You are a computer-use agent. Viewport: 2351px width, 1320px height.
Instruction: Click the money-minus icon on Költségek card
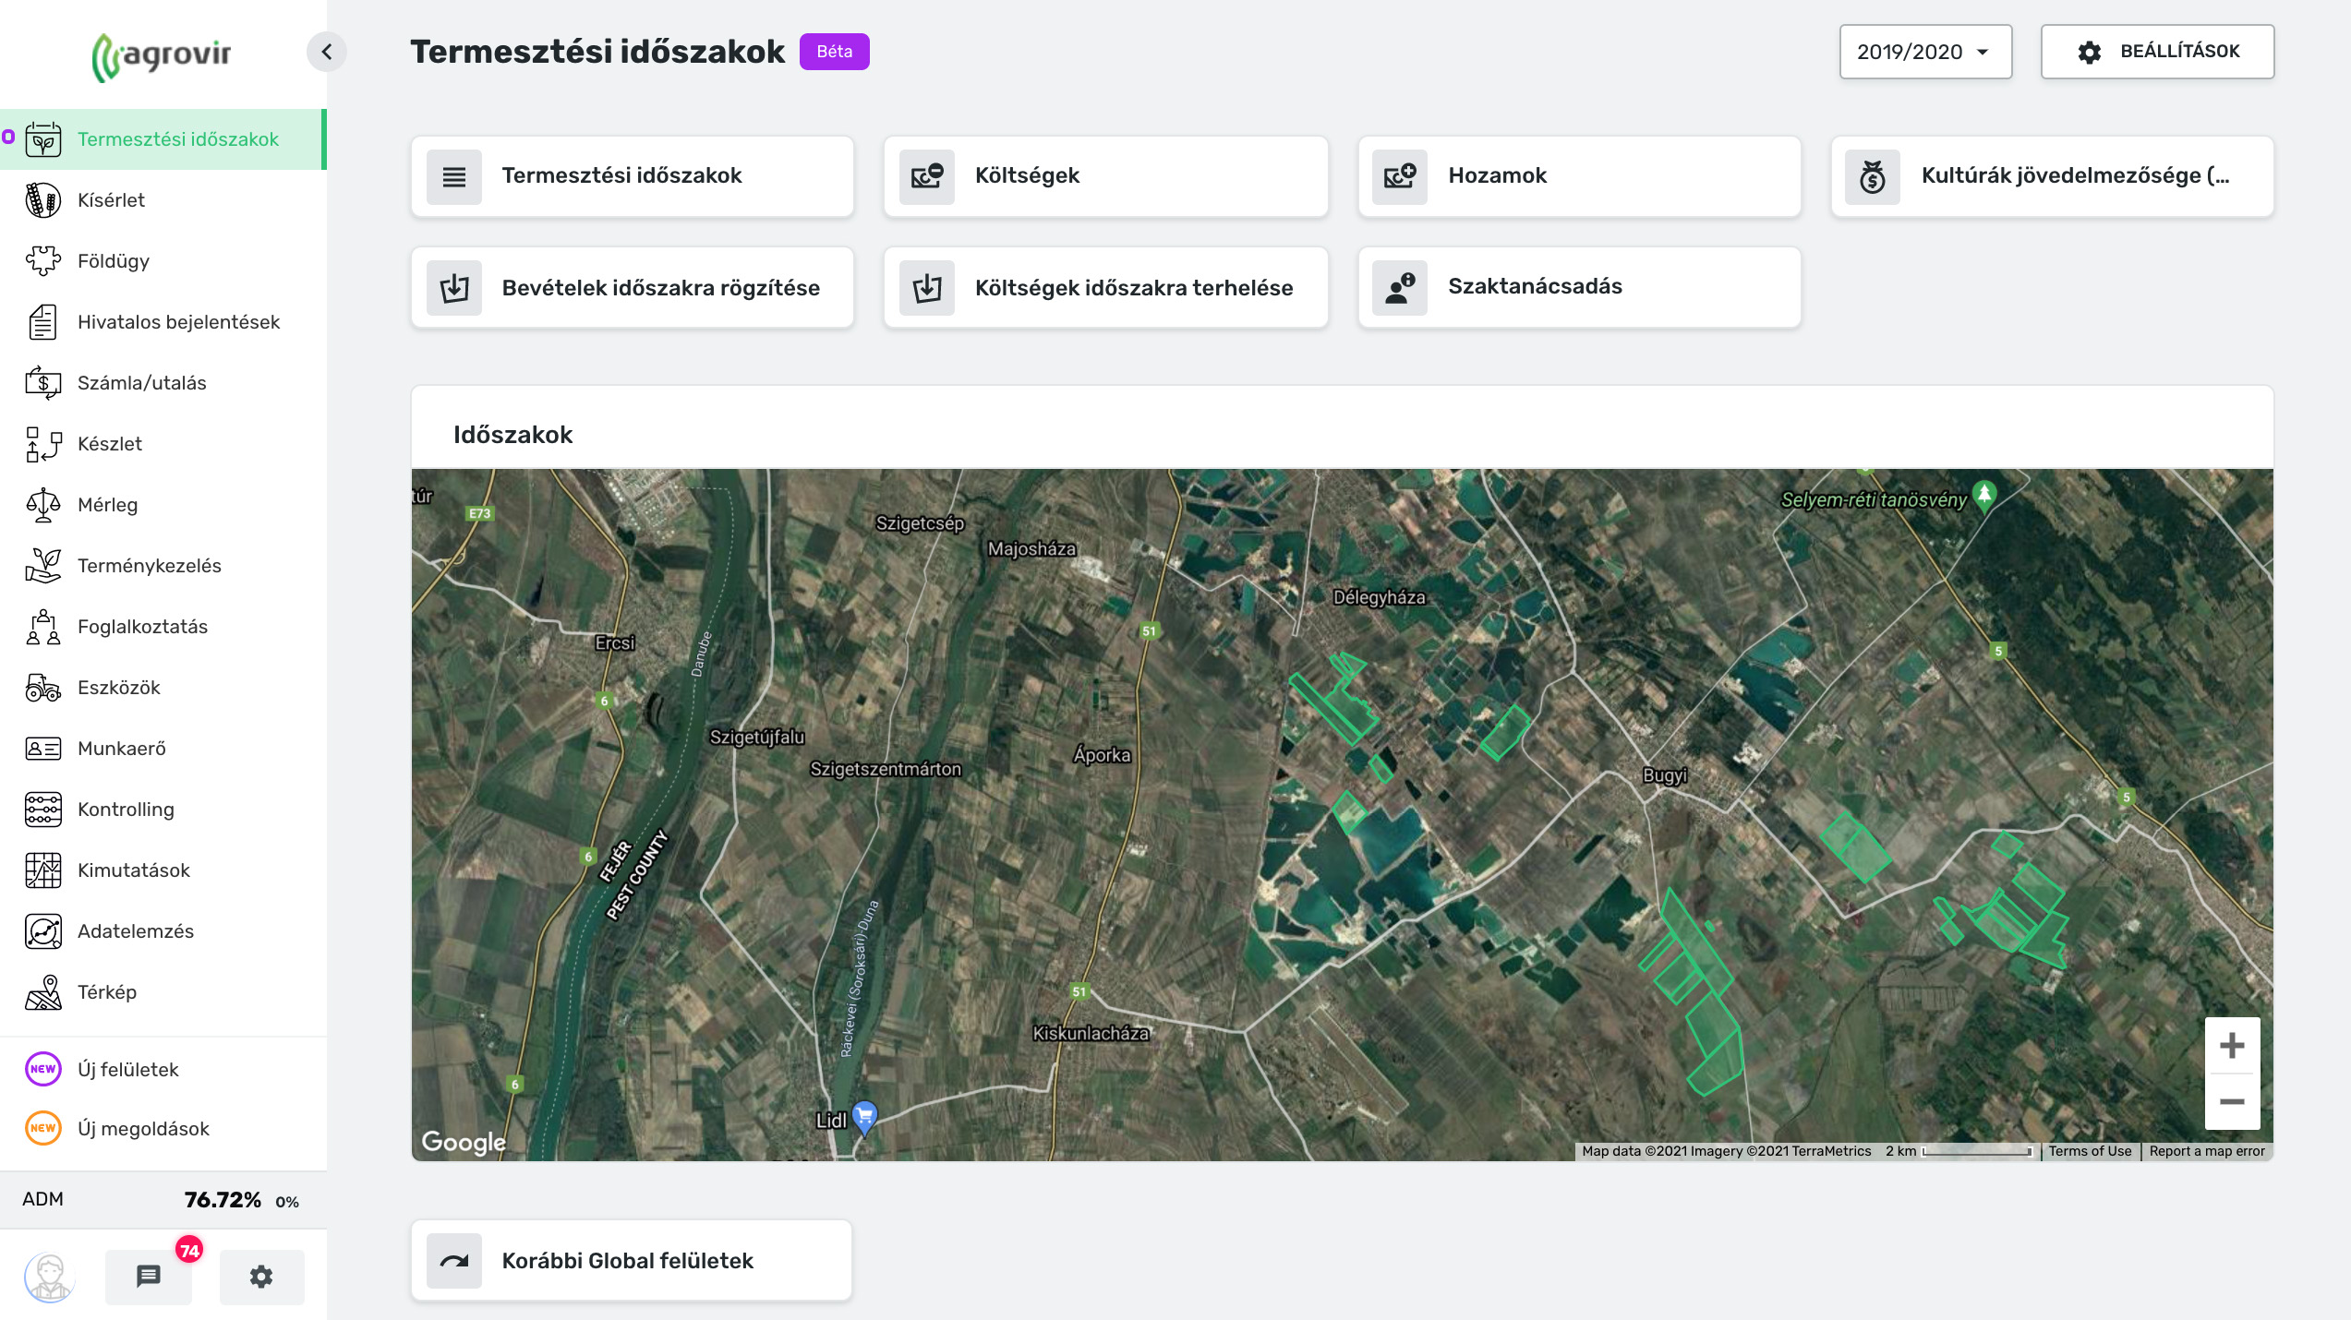point(927,176)
